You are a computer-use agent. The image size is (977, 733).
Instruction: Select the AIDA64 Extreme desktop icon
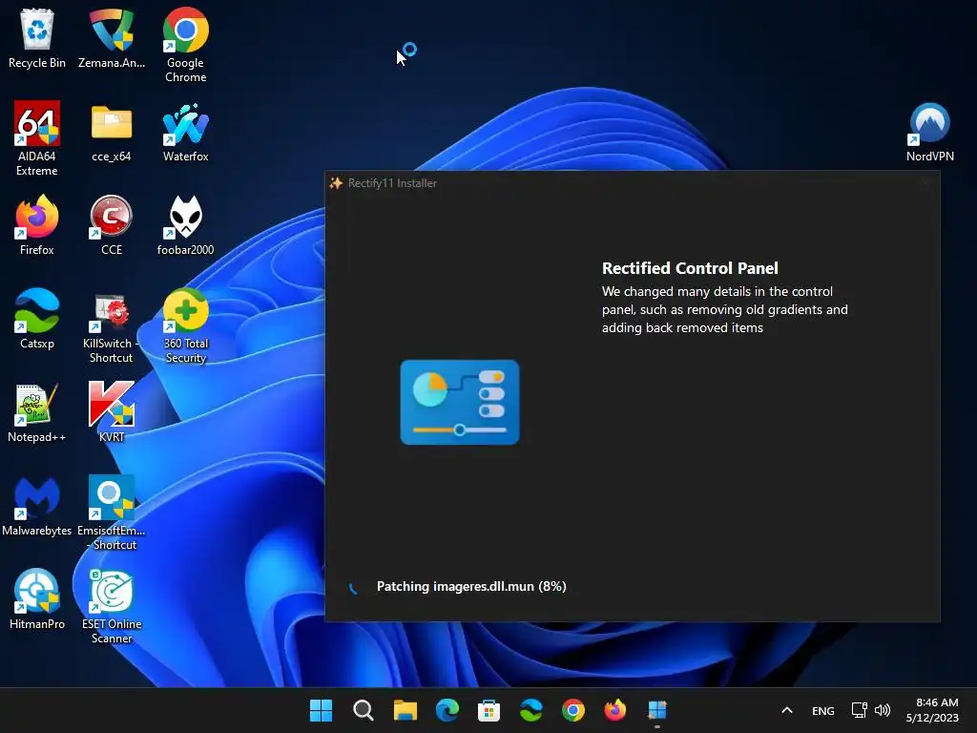[x=37, y=138]
